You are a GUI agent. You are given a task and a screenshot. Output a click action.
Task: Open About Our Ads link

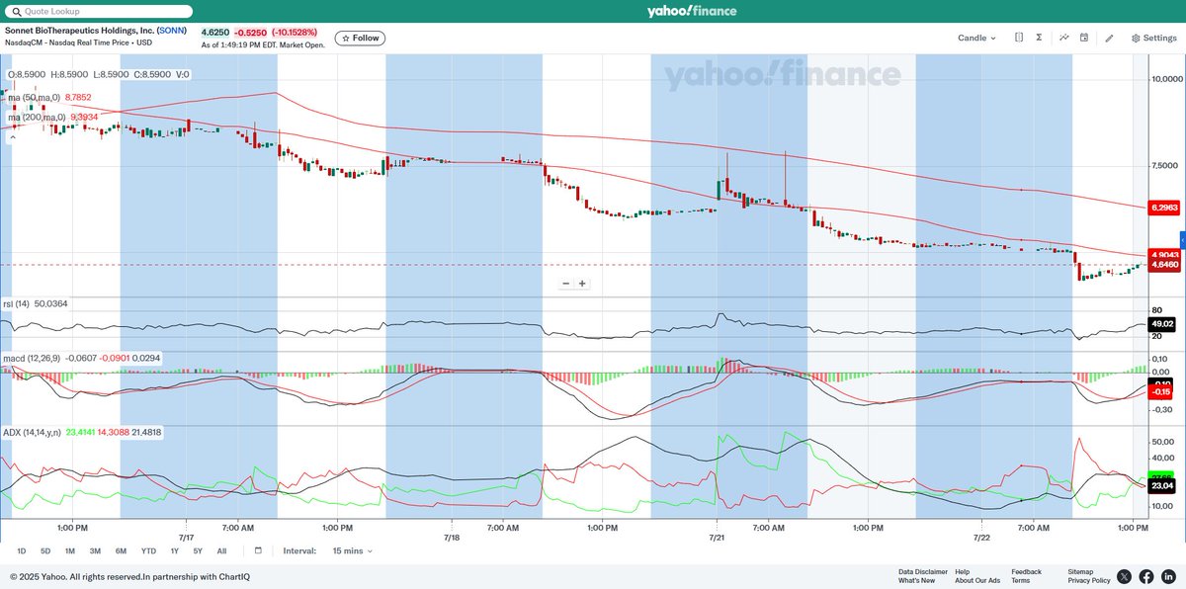(x=977, y=580)
